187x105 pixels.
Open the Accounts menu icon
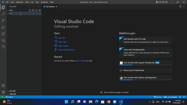pyautogui.click(x=3, y=85)
